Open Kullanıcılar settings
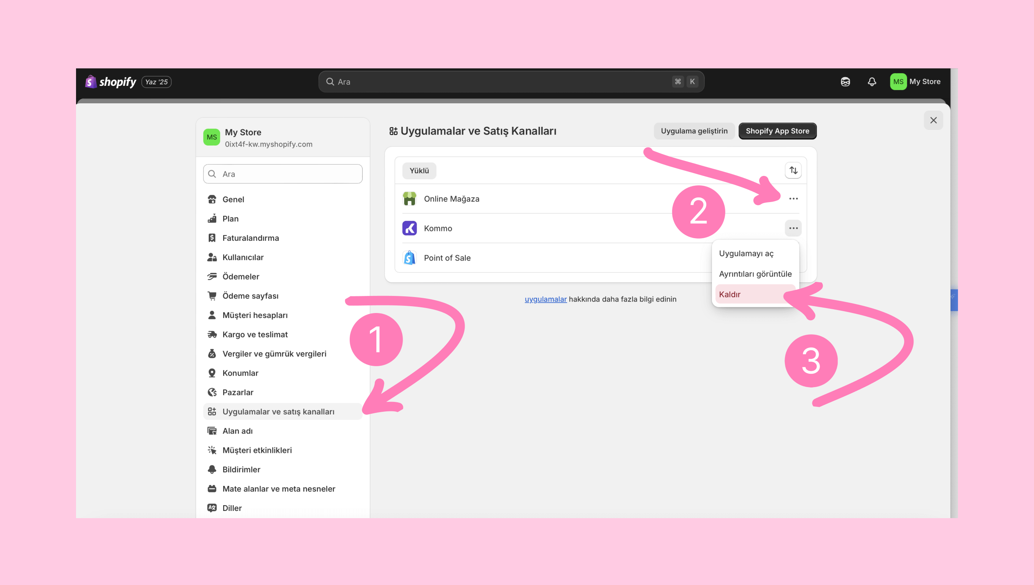1034x585 pixels. pyautogui.click(x=282, y=257)
